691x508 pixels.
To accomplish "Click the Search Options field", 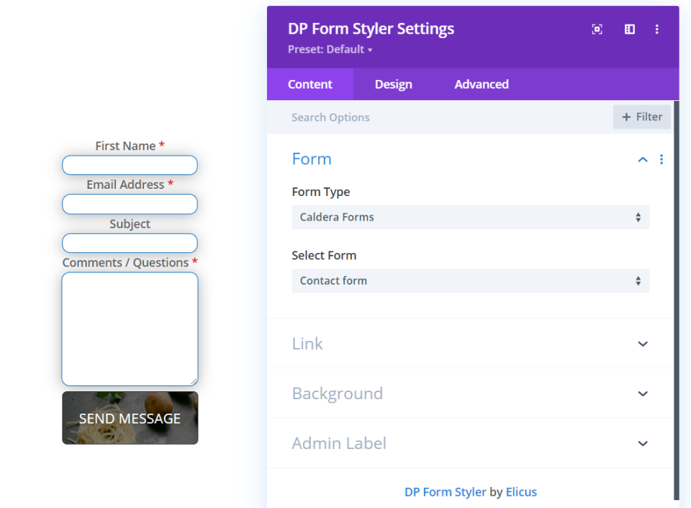I will [x=441, y=117].
